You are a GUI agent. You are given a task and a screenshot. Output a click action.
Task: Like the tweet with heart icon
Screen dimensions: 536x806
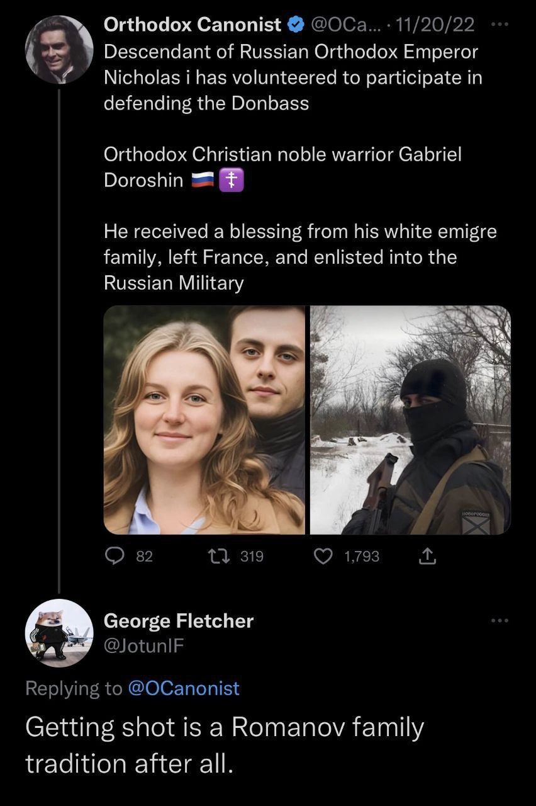(323, 556)
